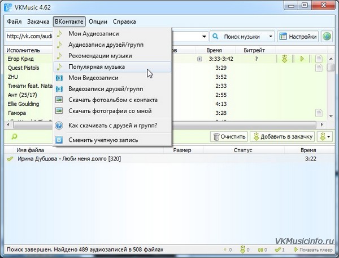The image size is (339, 258).
Task: Sort by Время column in search results
Action: pyautogui.click(x=214, y=50)
